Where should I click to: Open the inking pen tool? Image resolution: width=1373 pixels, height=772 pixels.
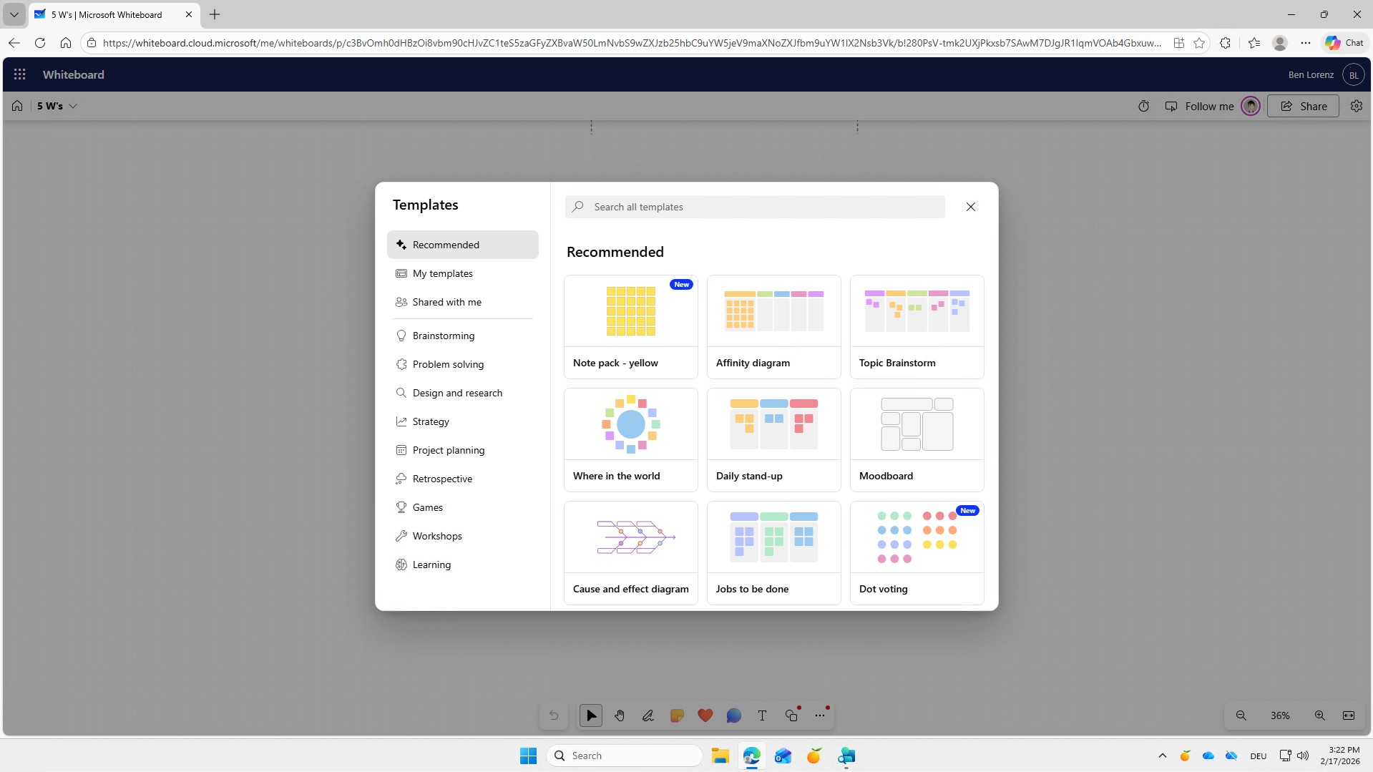pos(648,715)
